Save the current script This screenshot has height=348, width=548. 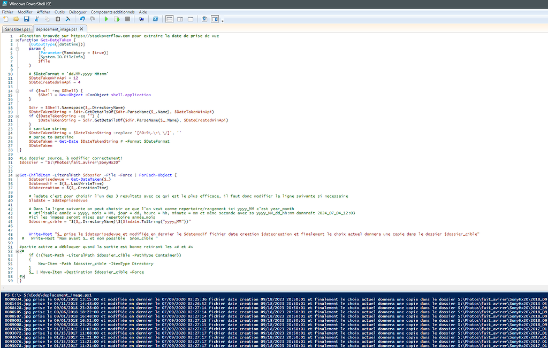[x=26, y=19]
